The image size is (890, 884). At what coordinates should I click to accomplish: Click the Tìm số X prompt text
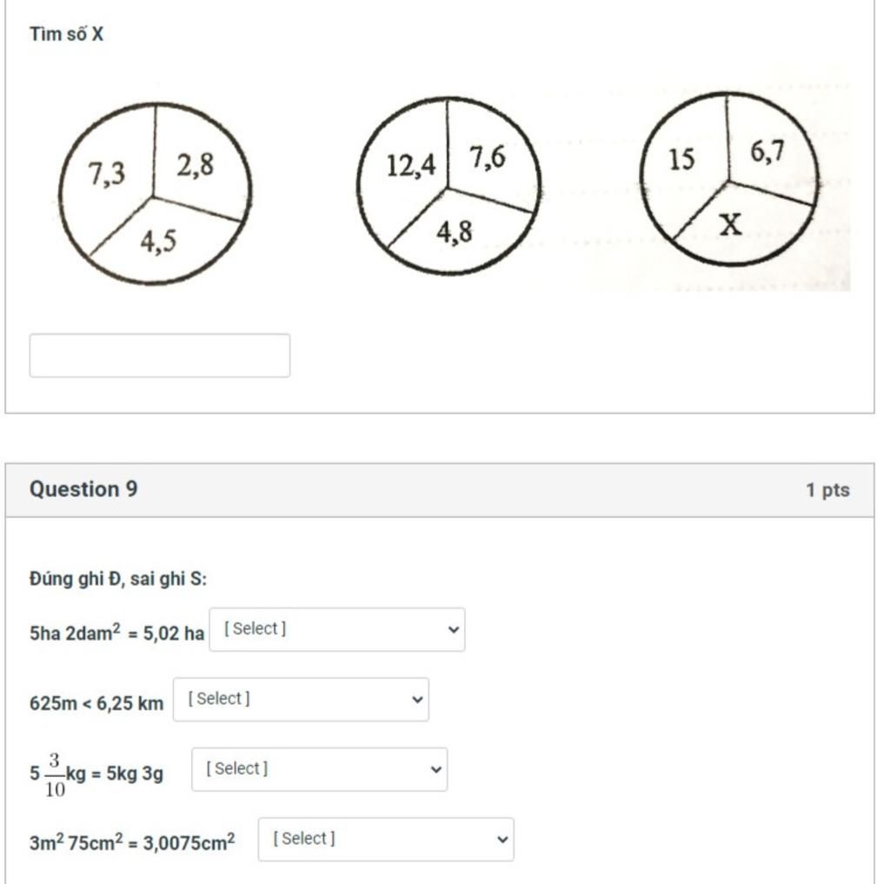pyautogui.click(x=66, y=34)
